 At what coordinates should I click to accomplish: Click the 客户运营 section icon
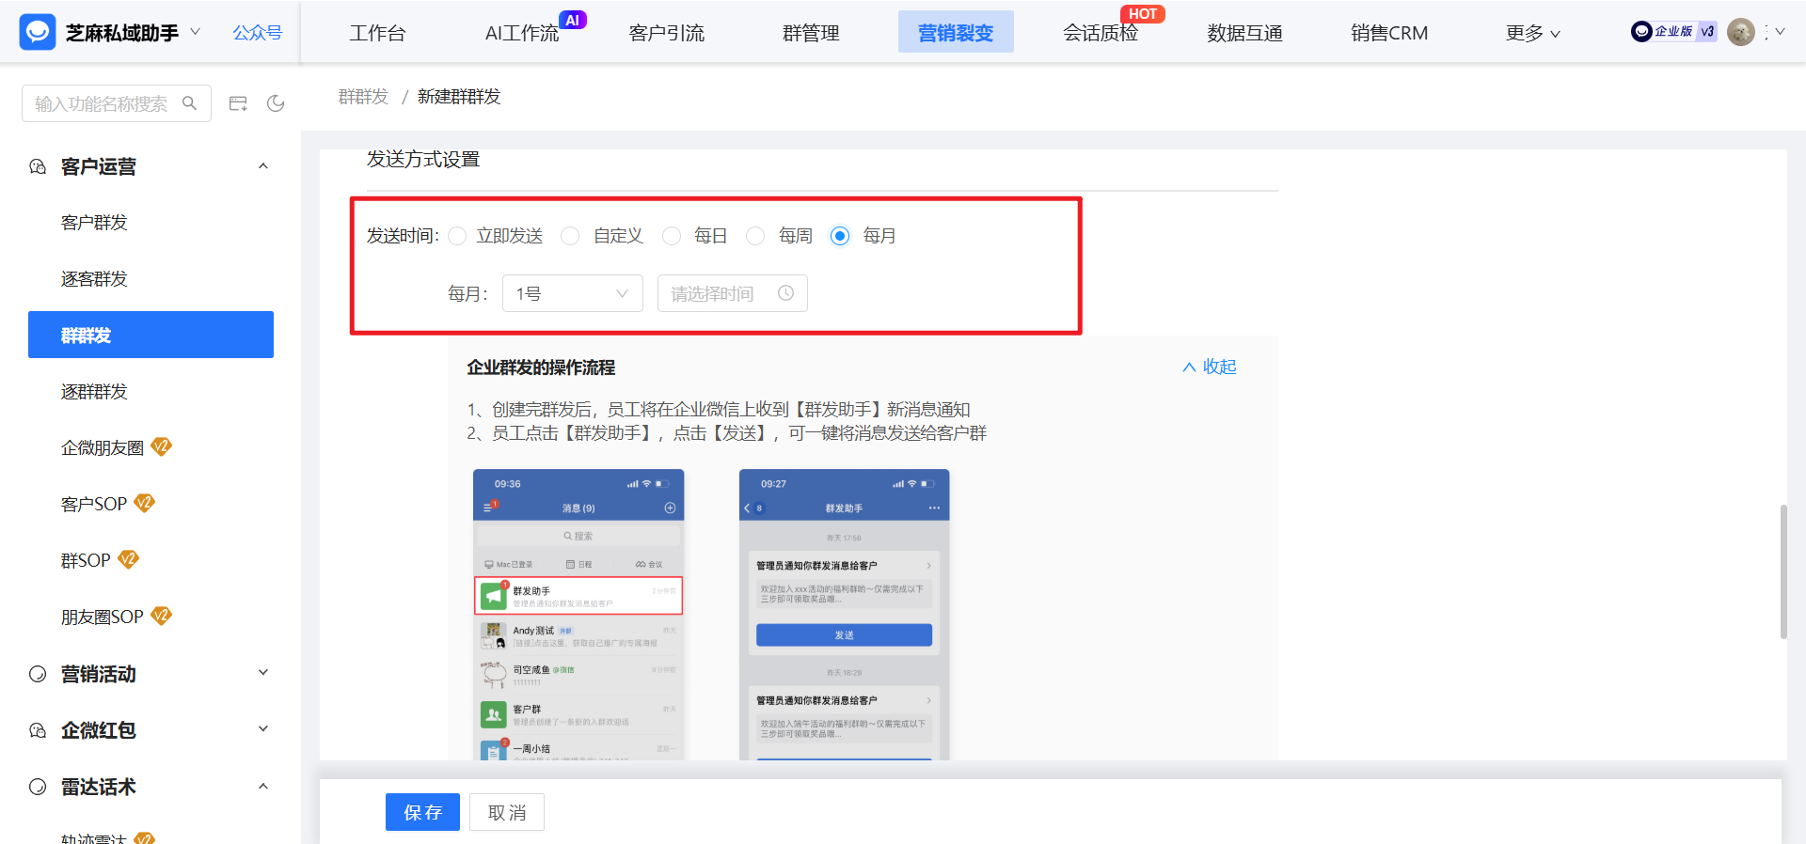(38, 166)
